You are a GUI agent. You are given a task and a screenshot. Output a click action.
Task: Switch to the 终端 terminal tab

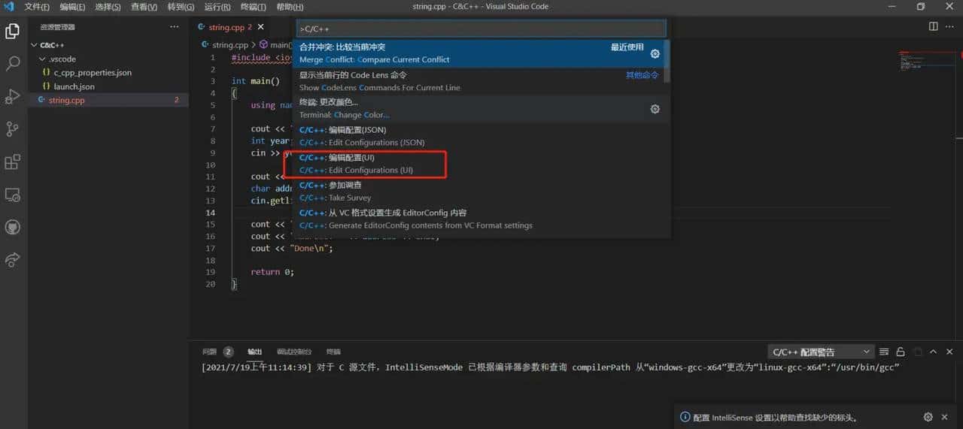click(333, 352)
